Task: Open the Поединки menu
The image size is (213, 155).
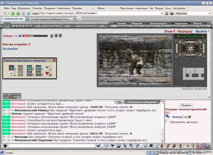Action: [x=49, y=8]
